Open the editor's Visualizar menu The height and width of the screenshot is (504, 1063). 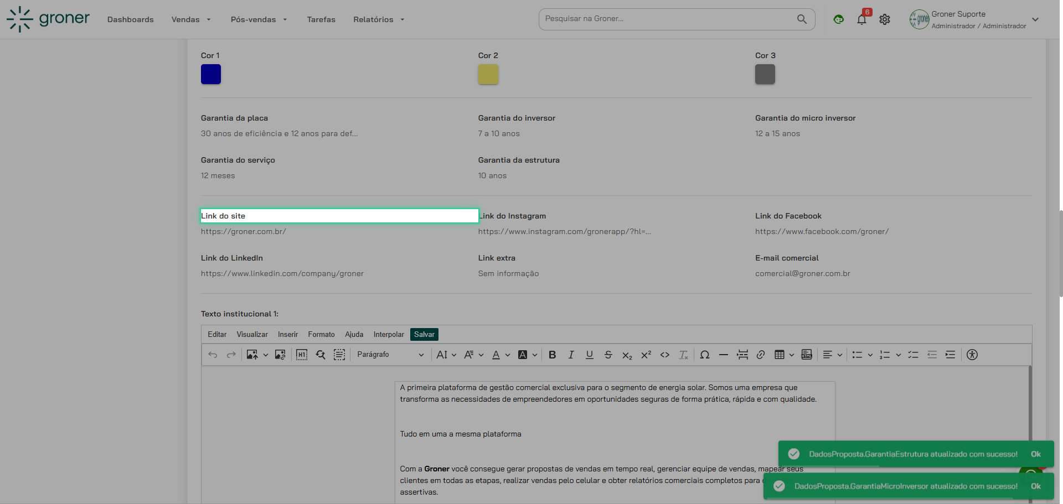(252, 334)
